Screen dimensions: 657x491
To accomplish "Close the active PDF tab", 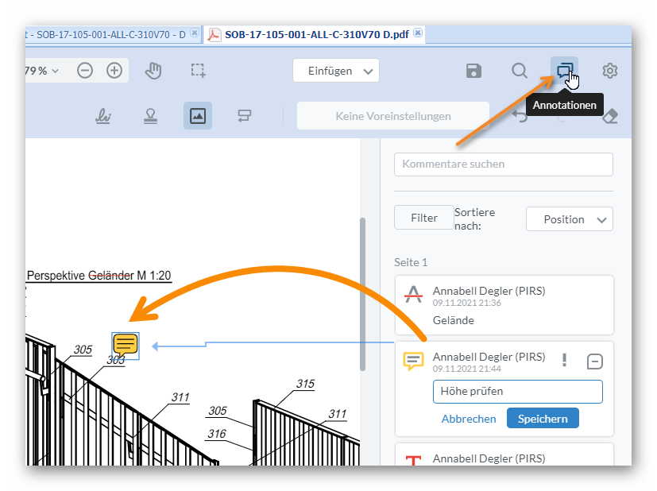I will pyautogui.click(x=418, y=33).
